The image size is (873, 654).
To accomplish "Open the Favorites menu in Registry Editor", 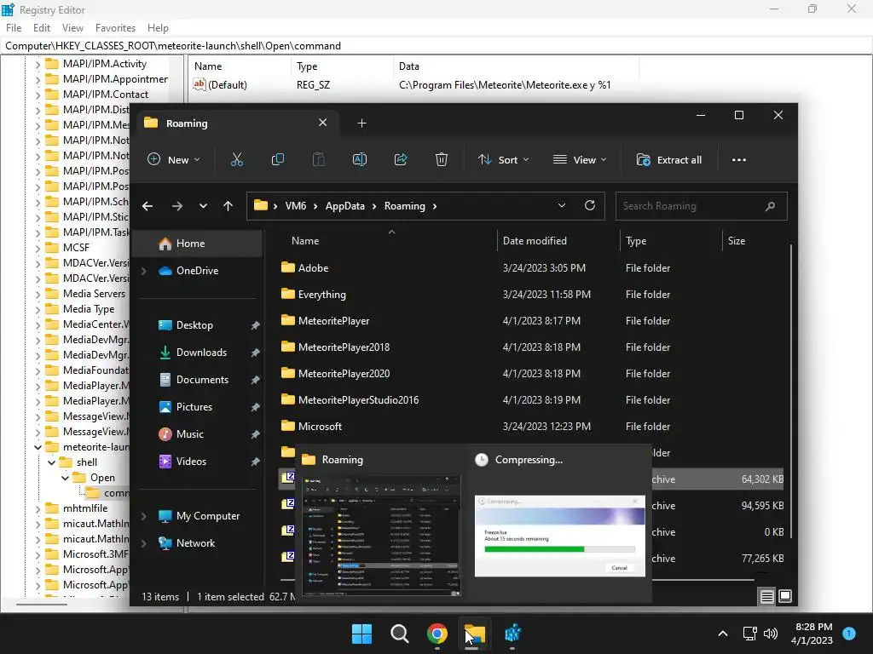I will [115, 28].
